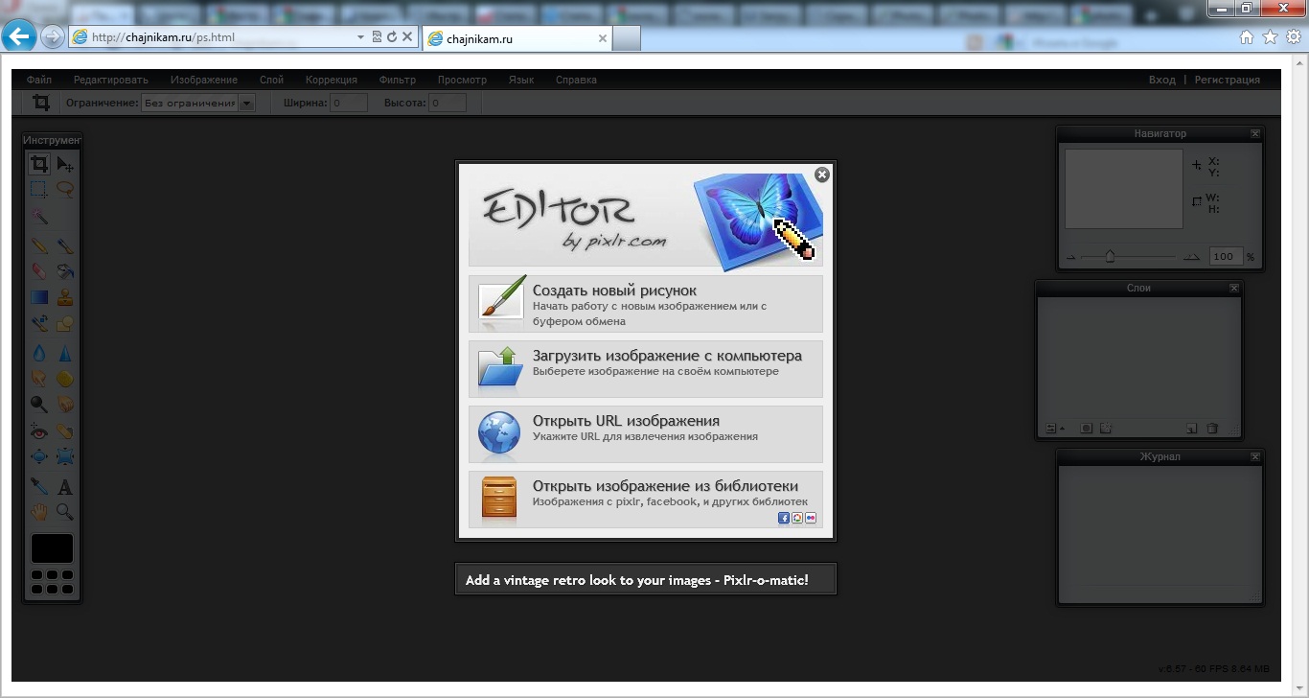Open the address bar dropdown arrow
The width and height of the screenshot is (1309, 698).
pyautogui.click(x=361, y=37)
